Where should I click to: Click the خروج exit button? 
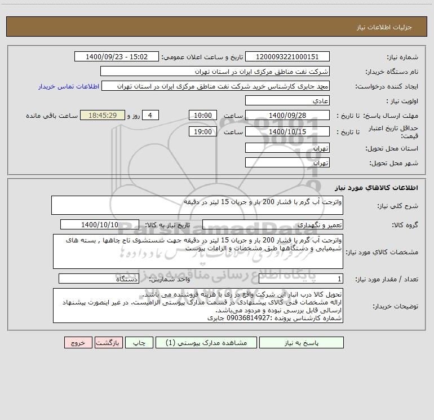pyautogui.click(x=78, y=343)
